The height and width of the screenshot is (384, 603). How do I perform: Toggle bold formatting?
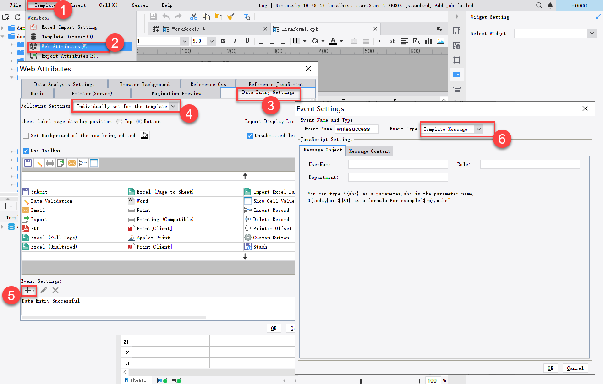223,41
